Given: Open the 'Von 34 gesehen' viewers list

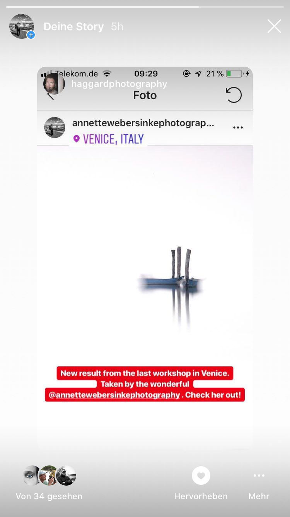Looking at the screenshot, I should point(49,496).
